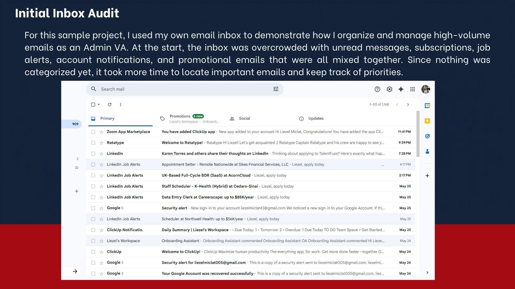The image size is (515, 289).
Task: Star the ClickUp Notificatio. email
Action: point(101,230)
